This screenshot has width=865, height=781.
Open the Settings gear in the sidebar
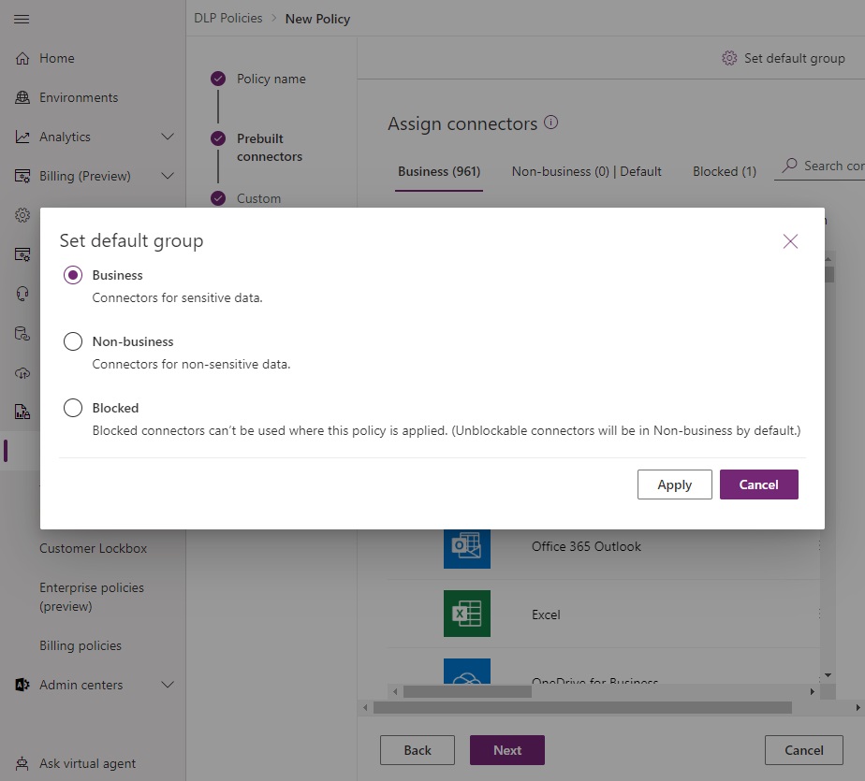[22, 214]
